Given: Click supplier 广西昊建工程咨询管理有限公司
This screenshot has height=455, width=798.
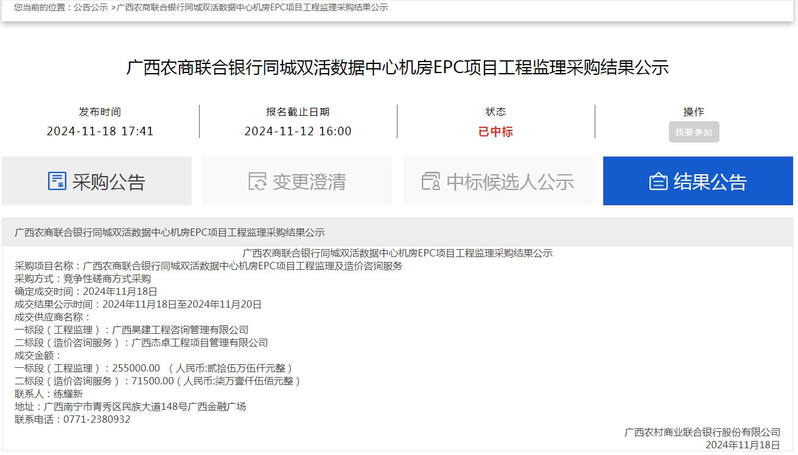Looking at the screenshot, I should [x=180, y=330].
